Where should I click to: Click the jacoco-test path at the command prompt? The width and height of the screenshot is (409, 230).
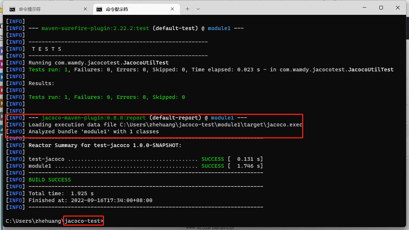pos(83,221)
